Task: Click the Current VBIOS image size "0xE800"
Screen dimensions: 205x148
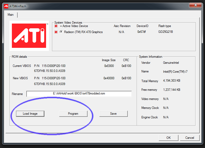Action: (109, 66)
